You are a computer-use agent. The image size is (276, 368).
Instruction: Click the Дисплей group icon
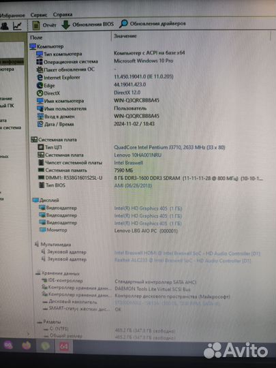pos(35,200)
